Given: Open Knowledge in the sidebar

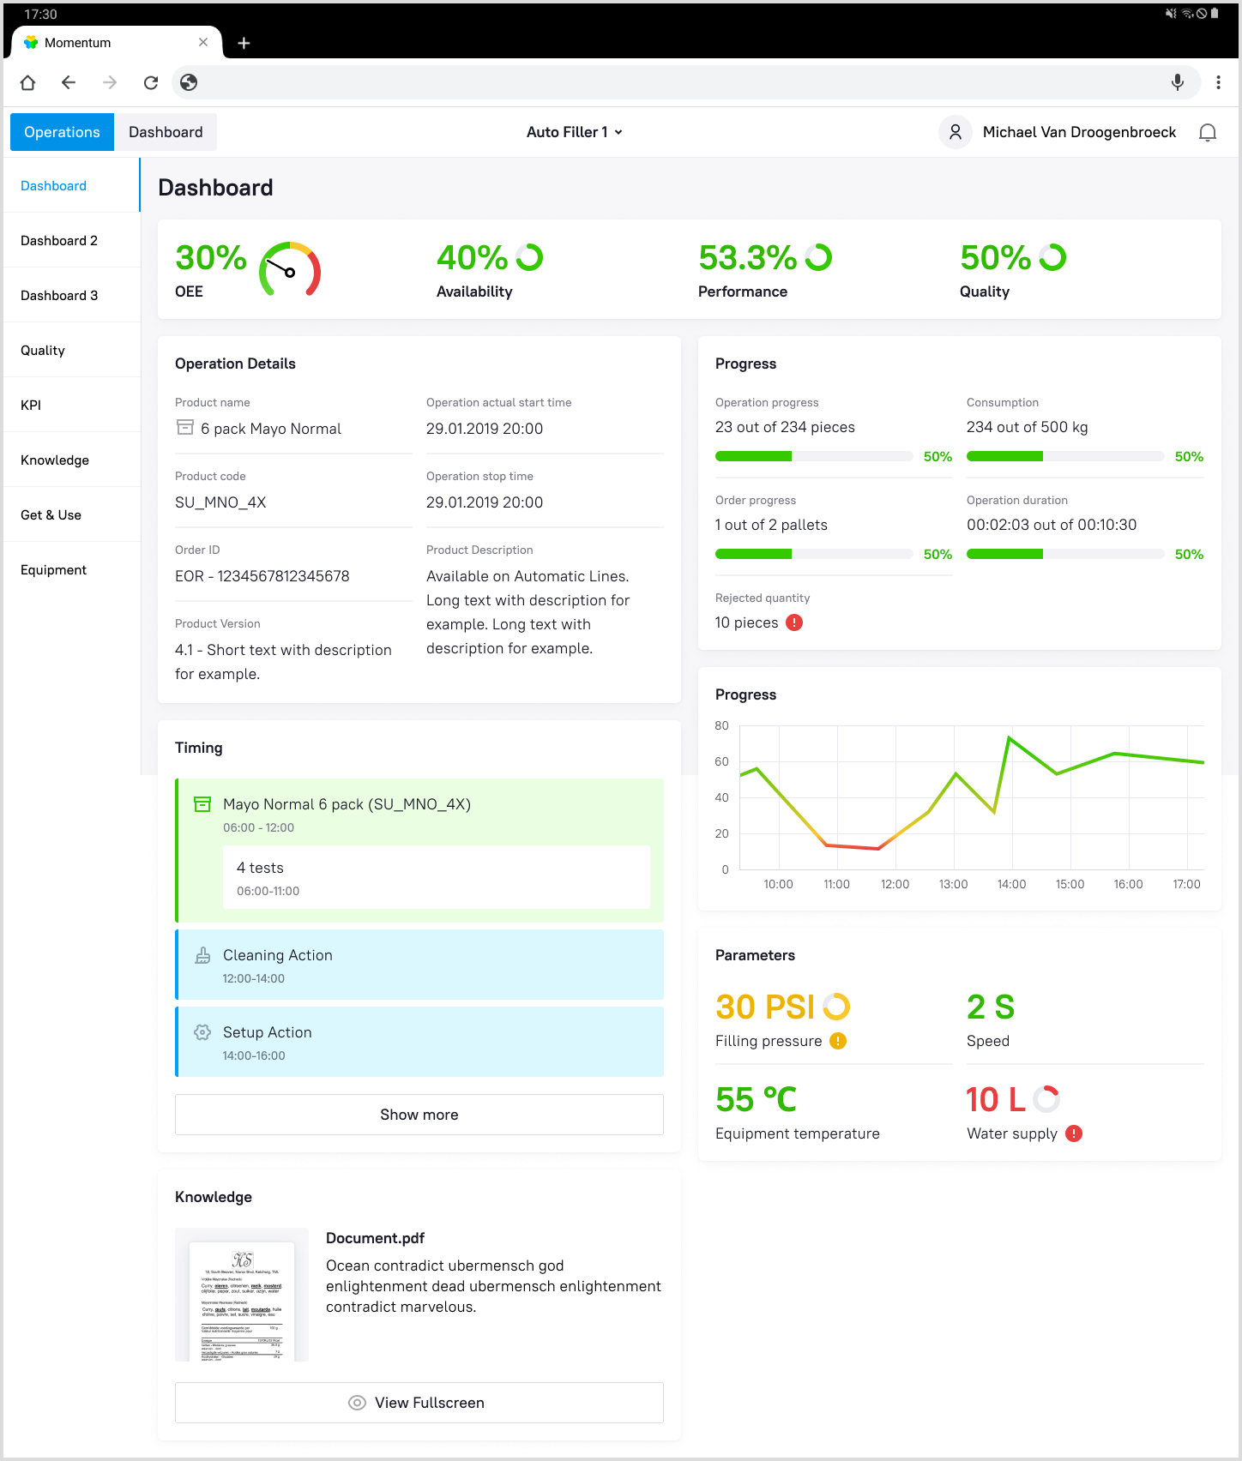Looking at the screenshot, I should click(72, 460).
